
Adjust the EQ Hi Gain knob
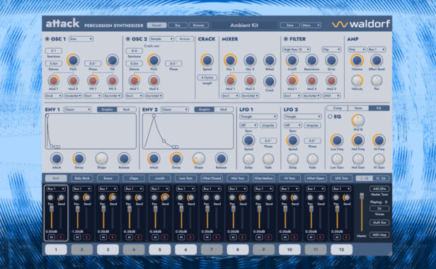click(379, 159)
